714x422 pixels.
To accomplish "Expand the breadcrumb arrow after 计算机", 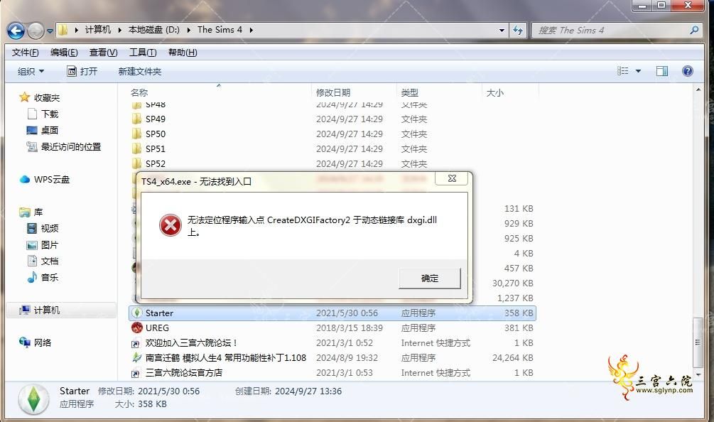I will (119, 30).
